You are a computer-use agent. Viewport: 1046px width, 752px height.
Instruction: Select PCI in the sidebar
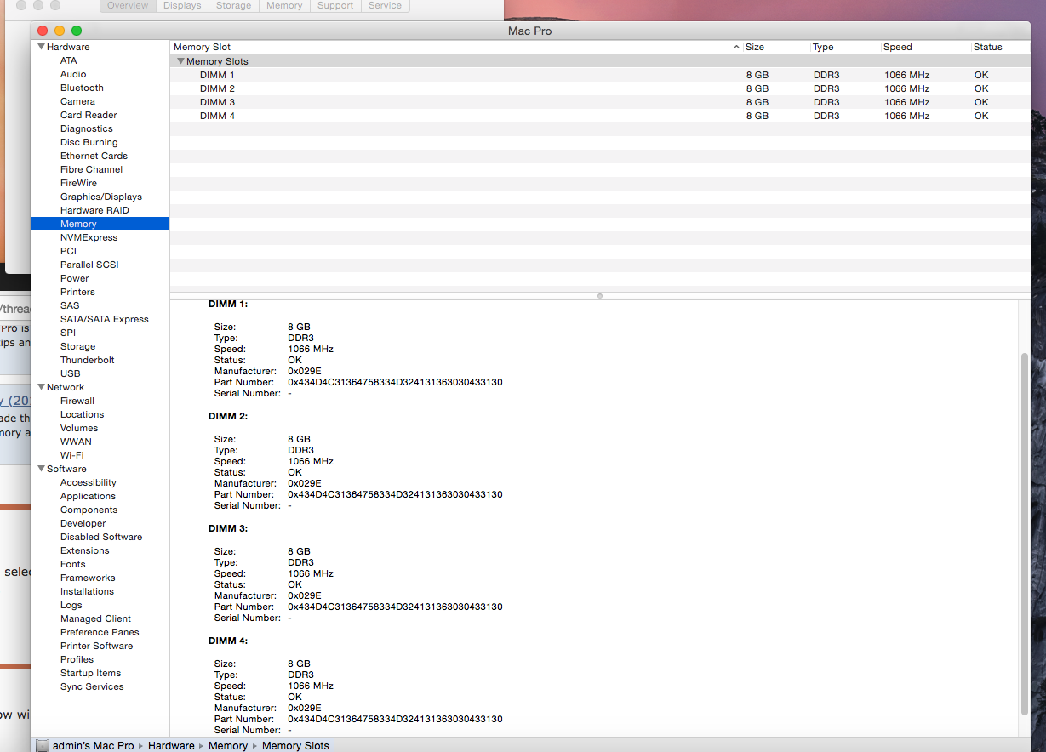coord(68,251)
